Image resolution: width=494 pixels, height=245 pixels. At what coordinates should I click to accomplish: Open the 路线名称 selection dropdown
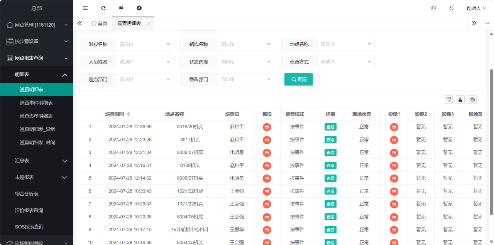[245, 44]
